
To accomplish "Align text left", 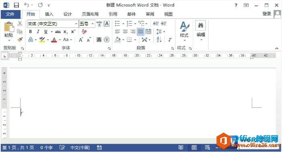I will point(117,32).
